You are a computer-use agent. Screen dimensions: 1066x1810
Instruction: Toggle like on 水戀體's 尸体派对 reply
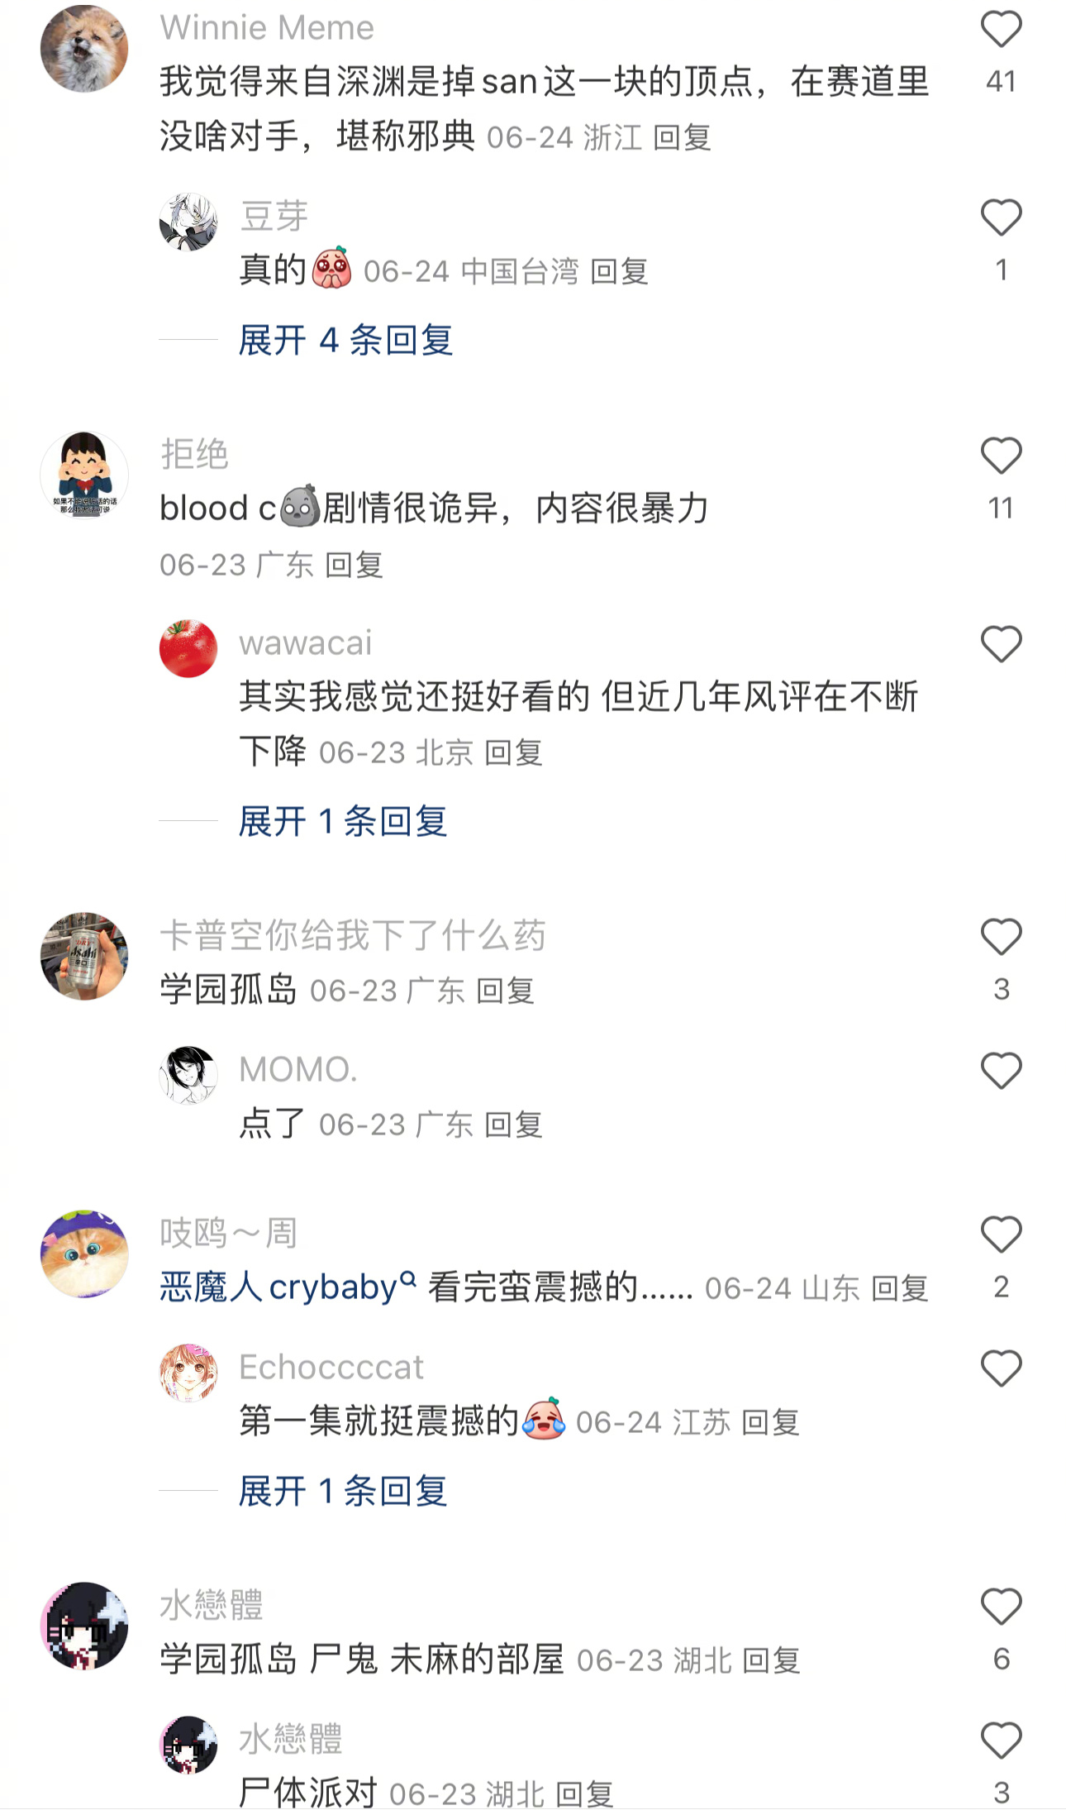coord(1001,1741)
